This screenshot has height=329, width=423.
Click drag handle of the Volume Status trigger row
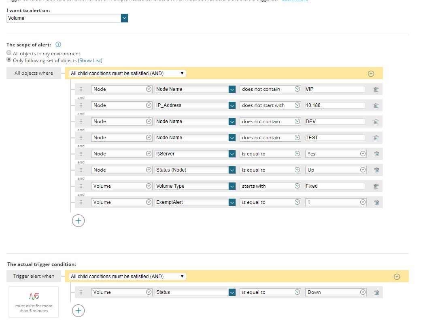tap(81, 292)
